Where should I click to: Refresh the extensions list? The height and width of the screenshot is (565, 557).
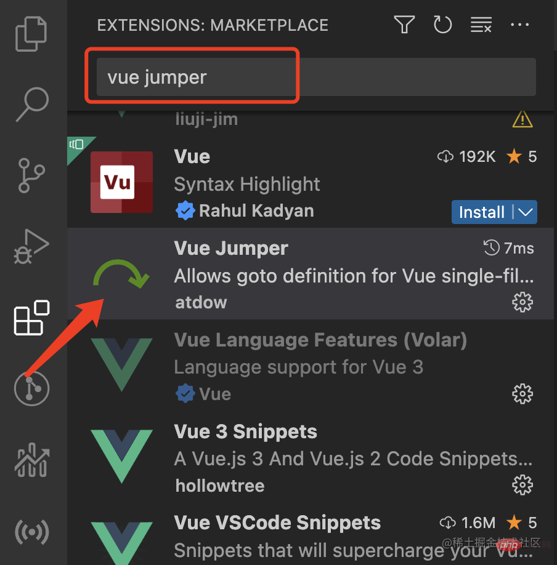(442, 25)
